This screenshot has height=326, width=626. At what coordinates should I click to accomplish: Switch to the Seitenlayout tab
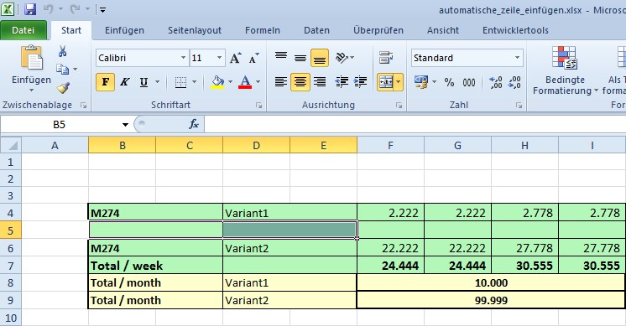[x=195, y=30]
